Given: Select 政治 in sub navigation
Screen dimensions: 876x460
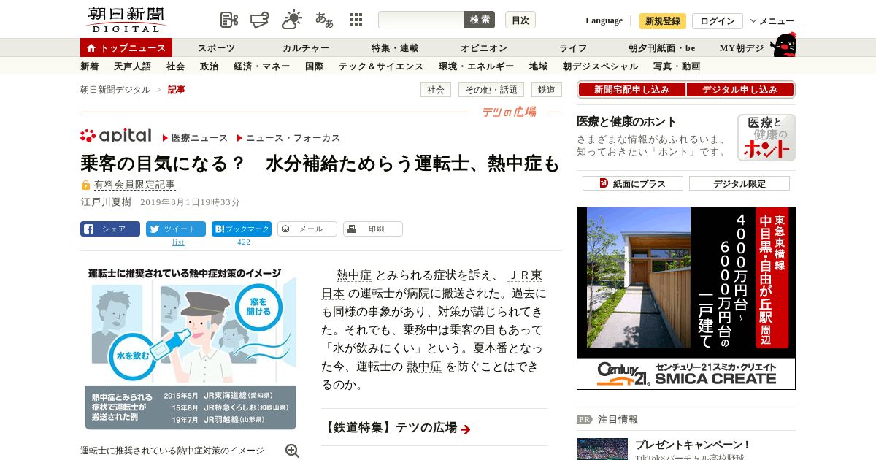Looking at the screenshot, I should (209, 66).
